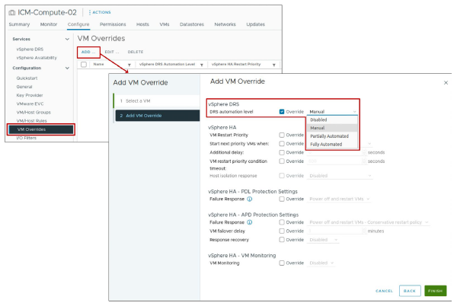Enable Override for PDL Failure Response
Image resolution: width=457 pixels, height=306 pixels.
282,199
